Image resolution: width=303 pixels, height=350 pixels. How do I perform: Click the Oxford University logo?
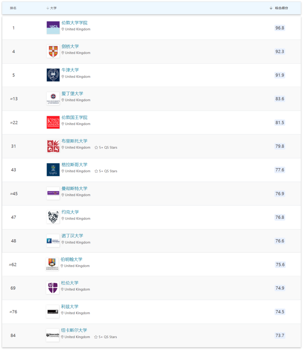pos(53,75)
